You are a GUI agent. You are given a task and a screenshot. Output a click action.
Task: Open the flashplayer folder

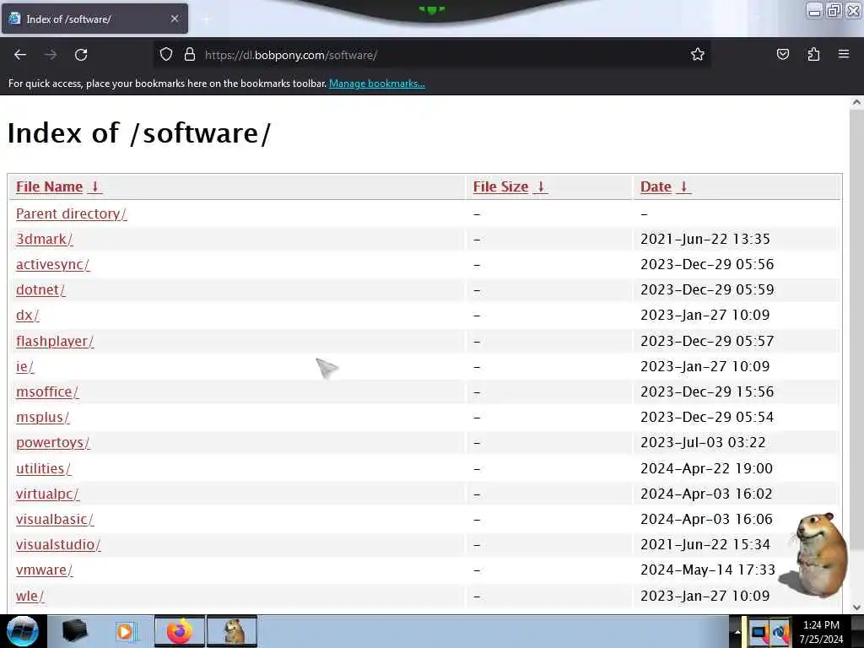[x=55, y=341]
